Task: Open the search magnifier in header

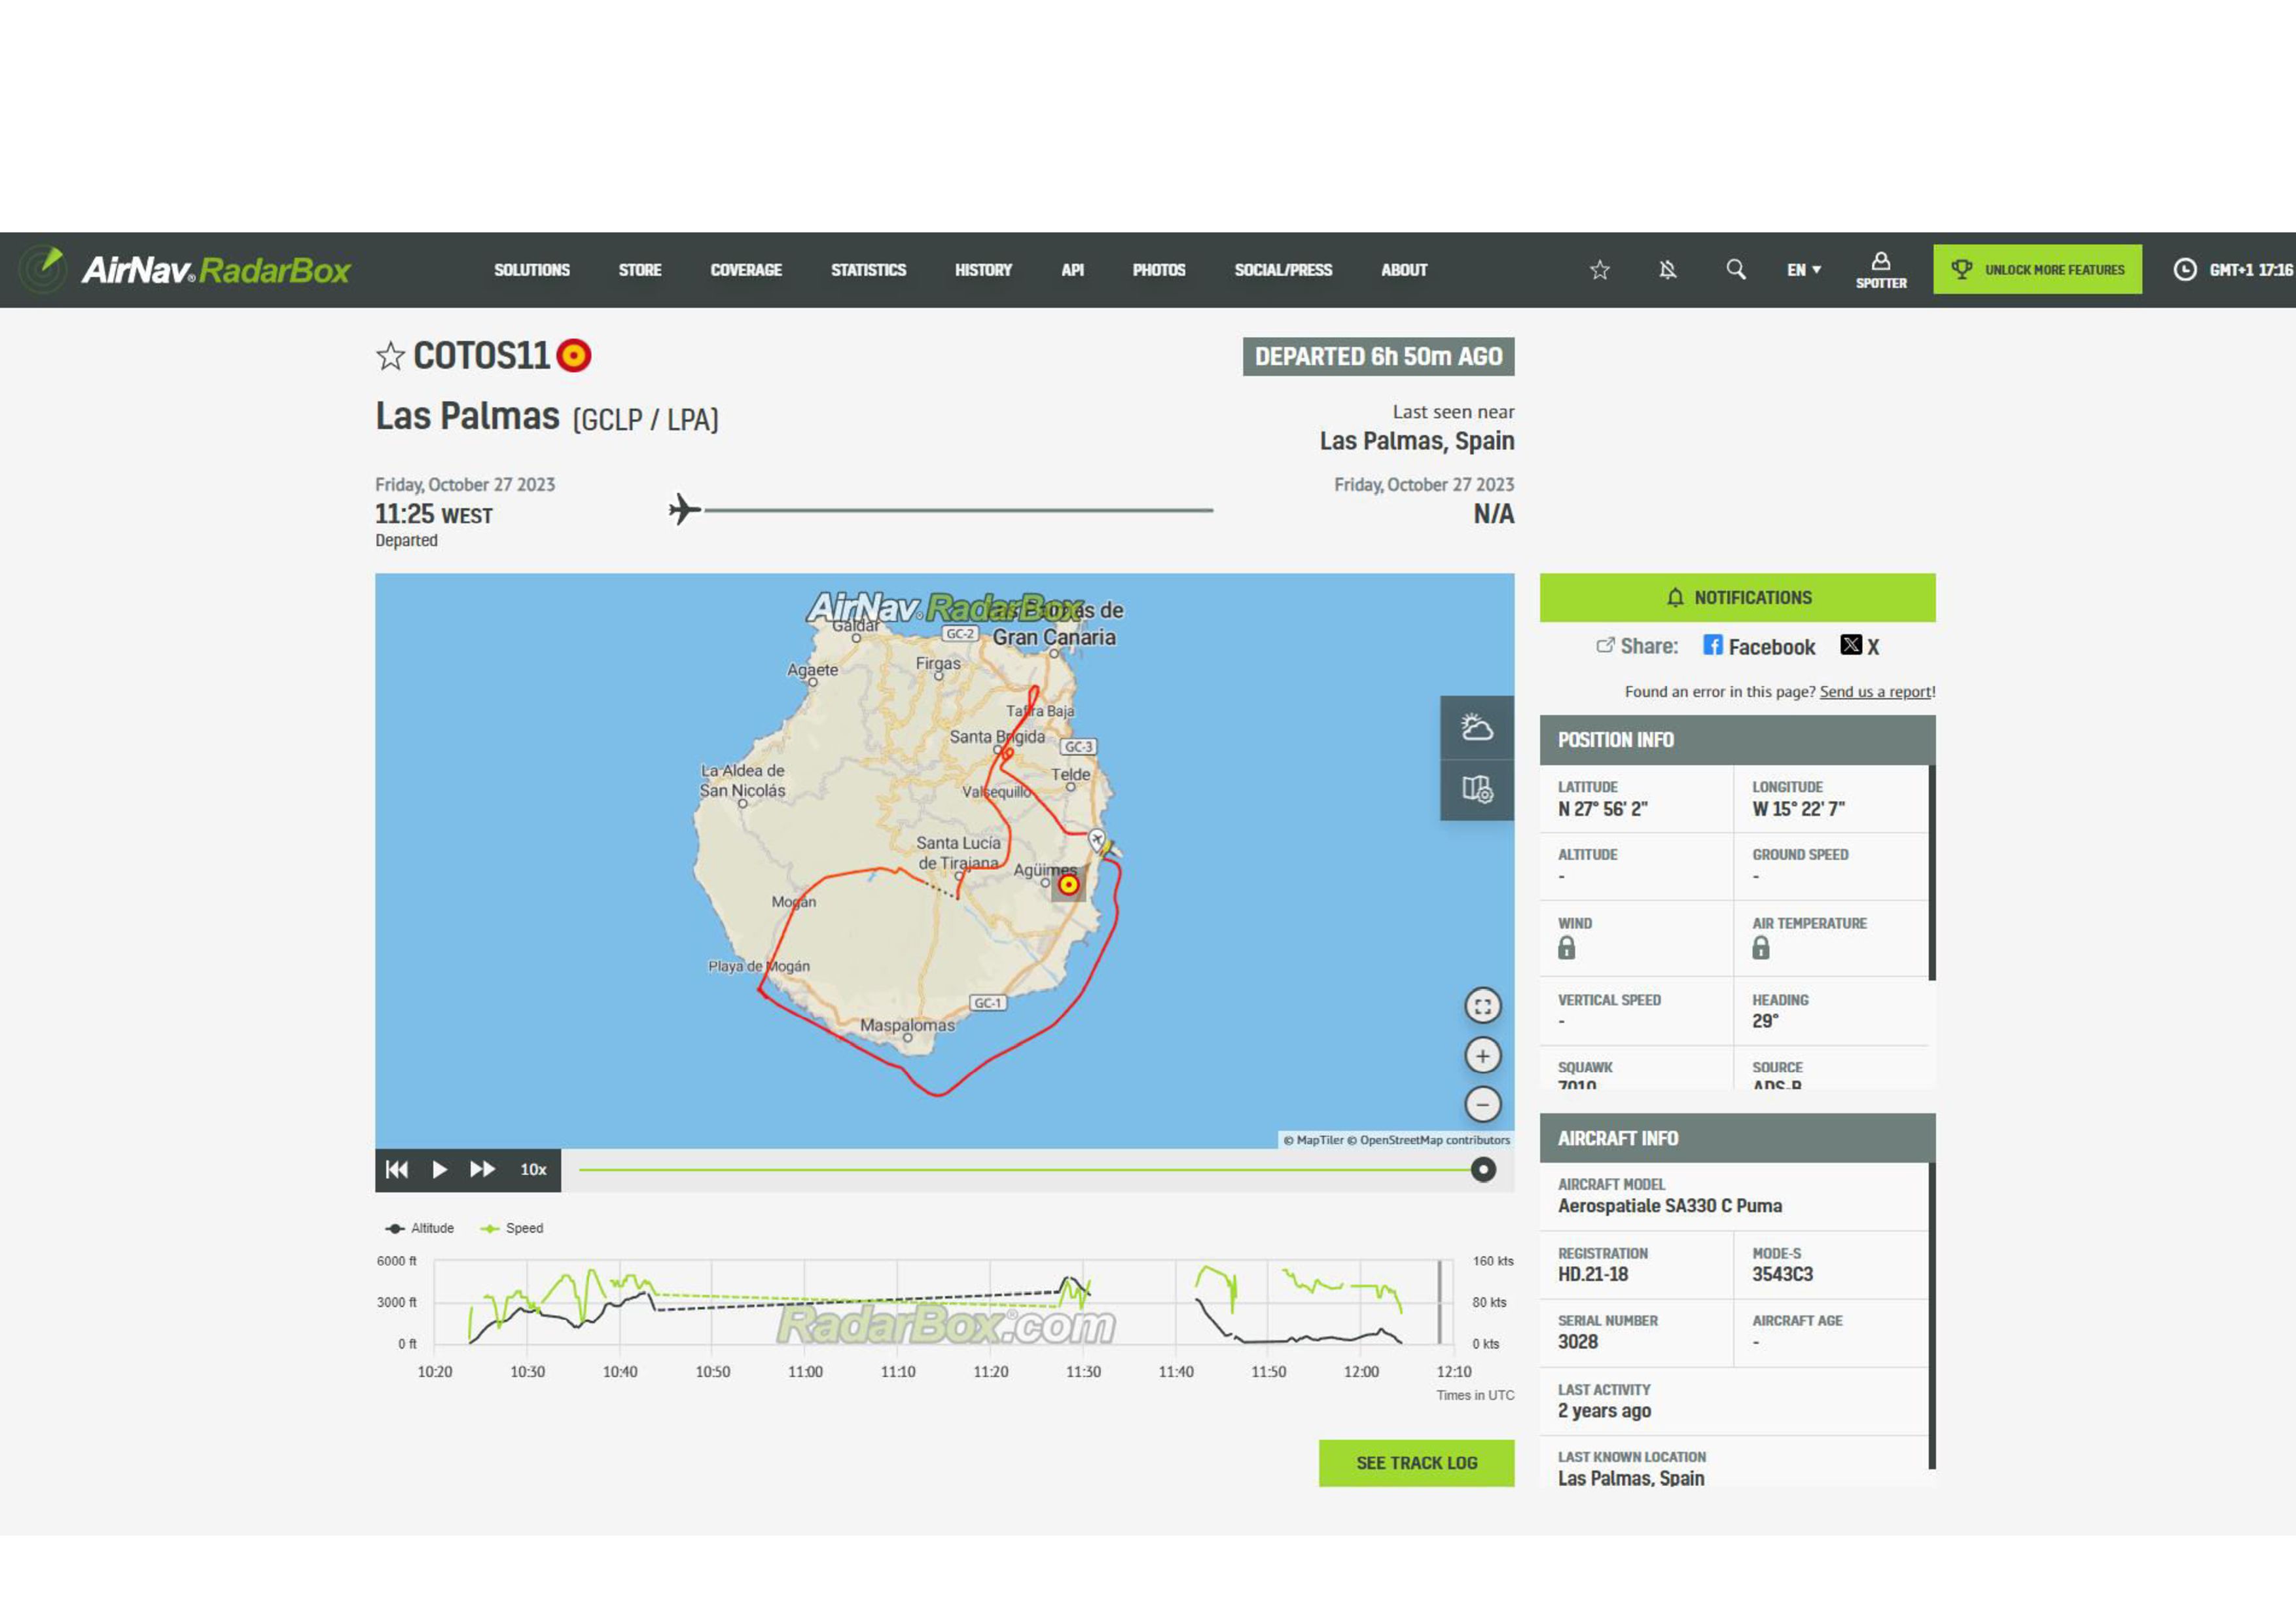Action: pos(1735,270)
